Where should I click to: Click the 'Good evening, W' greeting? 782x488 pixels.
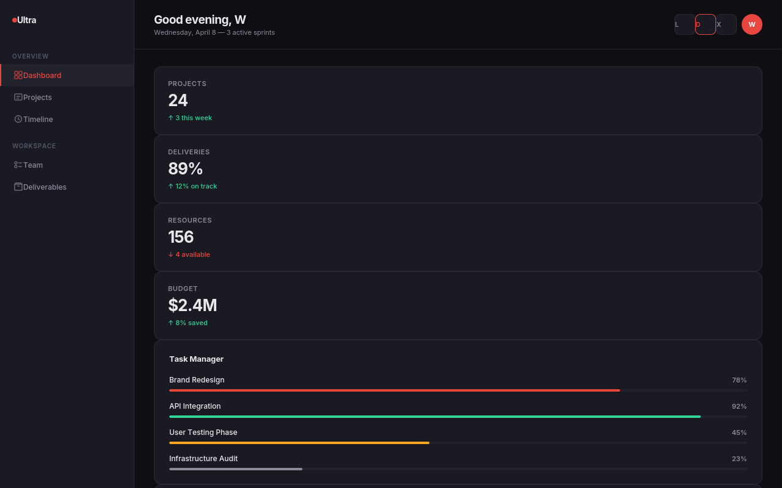[x=200, y=20]
